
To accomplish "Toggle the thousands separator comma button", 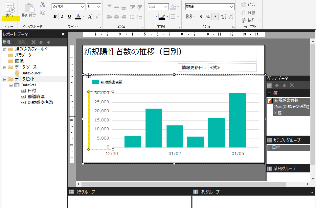I will point(215,16).
